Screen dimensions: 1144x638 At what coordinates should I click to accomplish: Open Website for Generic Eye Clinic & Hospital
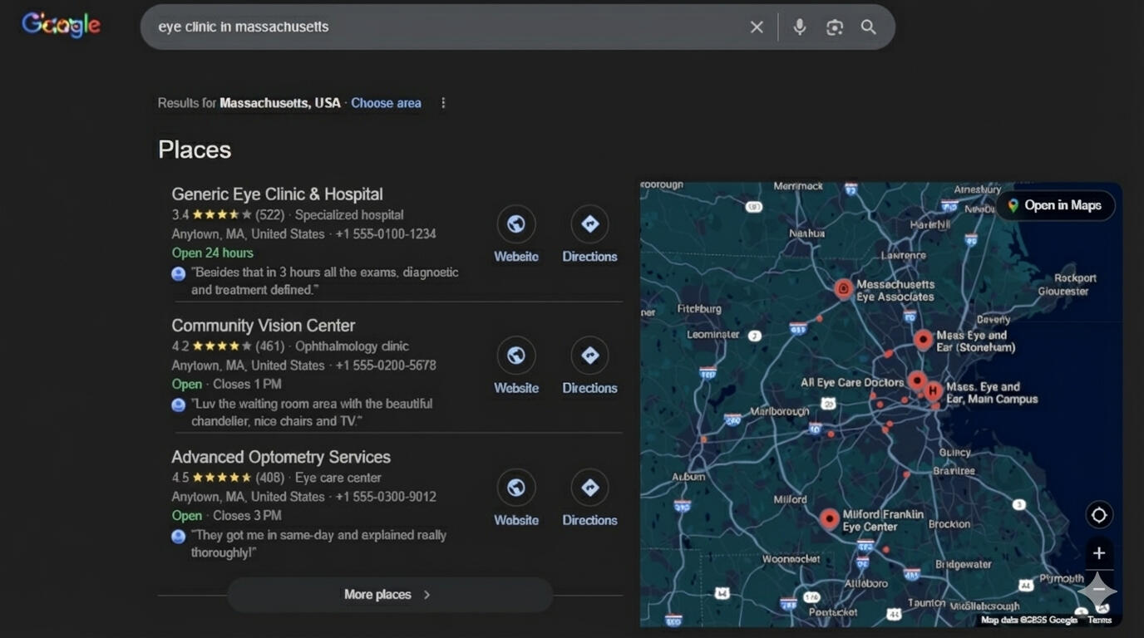[x=515, y=224]
